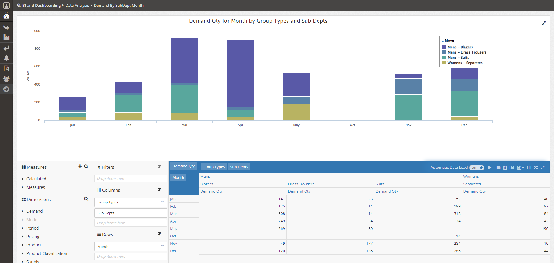Viewport: 554px width, 263px height.
Task: Click the swap axes shuffle icon
Action: point(536,168)
